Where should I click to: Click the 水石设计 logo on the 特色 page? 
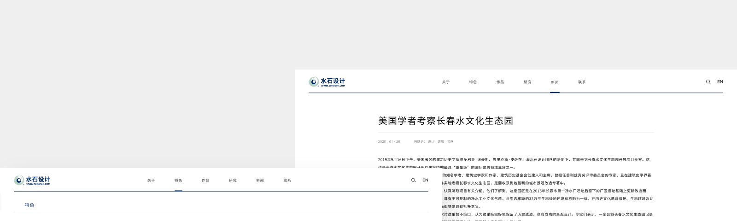click(32, 180)
